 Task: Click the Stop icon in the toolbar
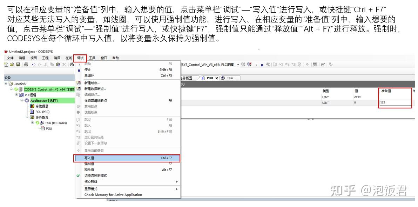click(x=262, y=65)
